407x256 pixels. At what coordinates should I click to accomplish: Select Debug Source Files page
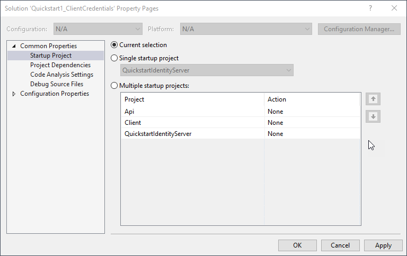coord(57,84)
